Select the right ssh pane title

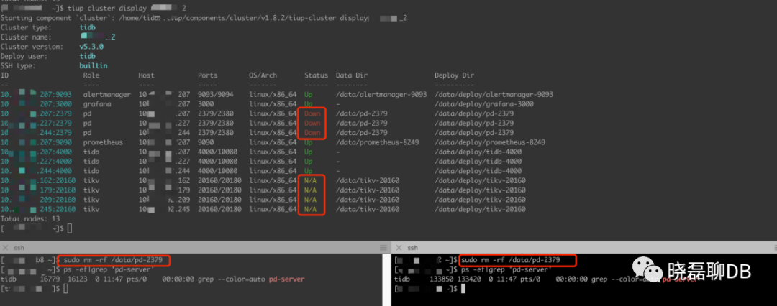[x=413, y=248]
